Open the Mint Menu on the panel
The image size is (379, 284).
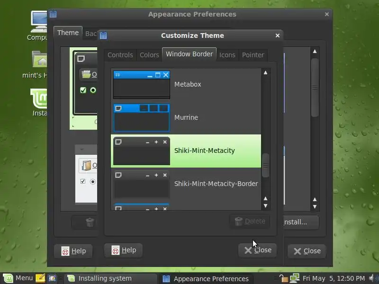point(18,278)
